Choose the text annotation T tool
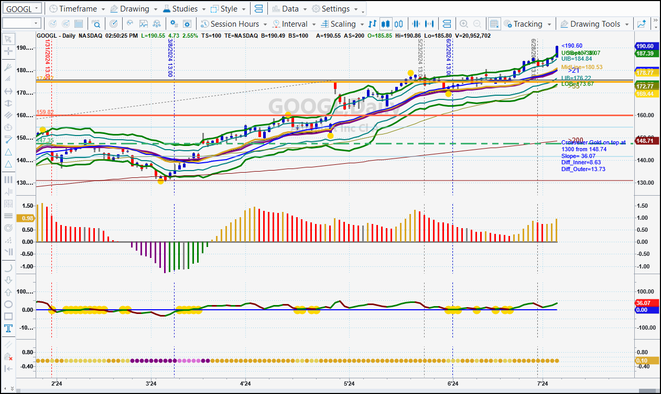 click(8, 329)
